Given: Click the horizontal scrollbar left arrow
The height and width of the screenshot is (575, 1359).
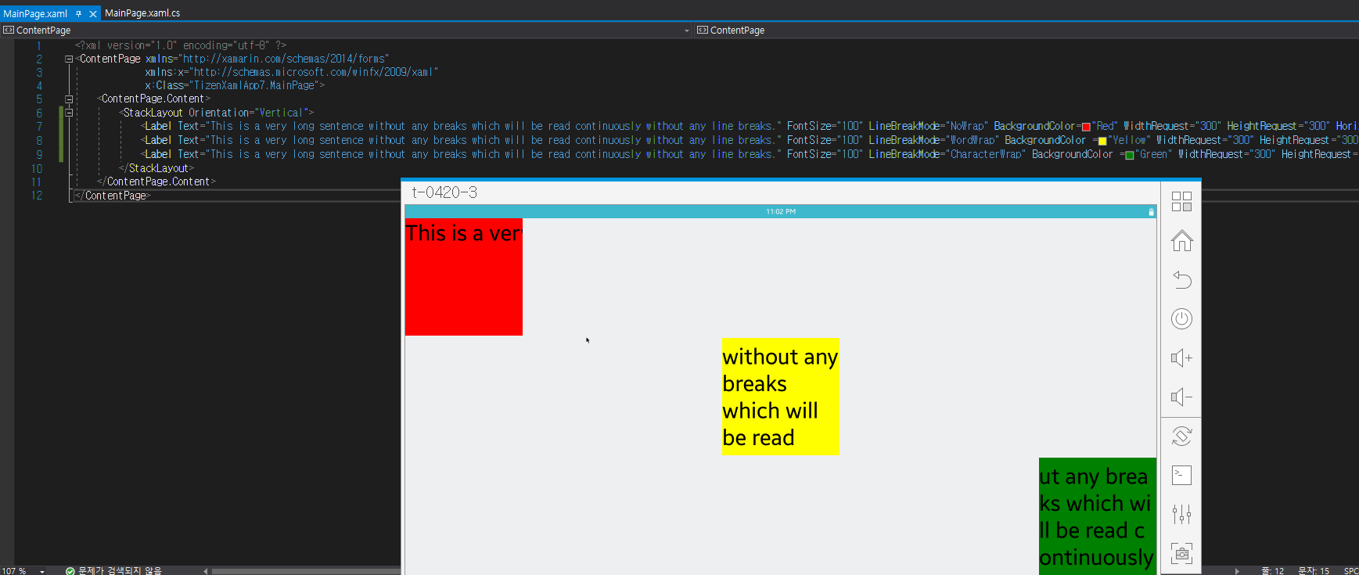Looking at the screenshot, I should click(206, 571).
